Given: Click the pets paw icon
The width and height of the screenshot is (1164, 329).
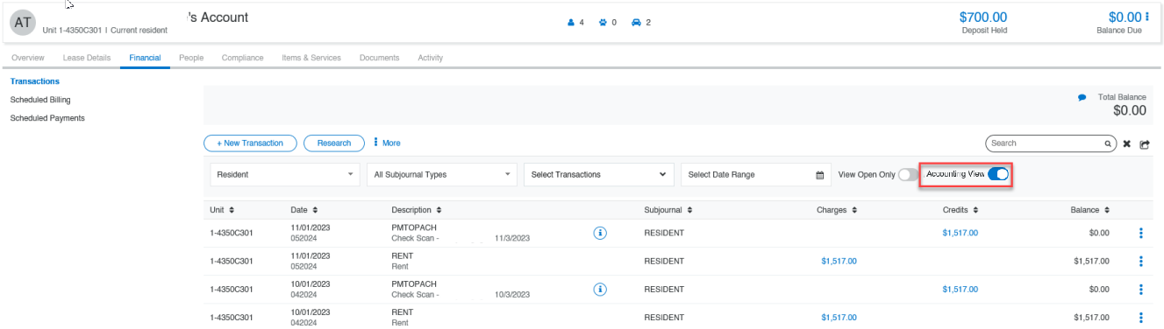Looking at the screenshot, I should (x=603, y=22).
